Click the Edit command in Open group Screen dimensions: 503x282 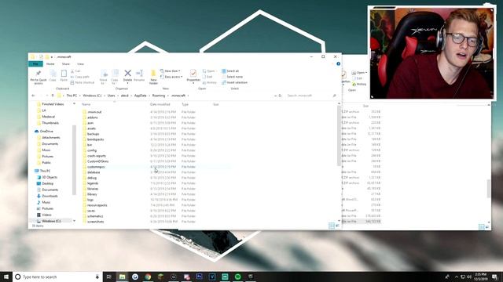tap(207, 77)
